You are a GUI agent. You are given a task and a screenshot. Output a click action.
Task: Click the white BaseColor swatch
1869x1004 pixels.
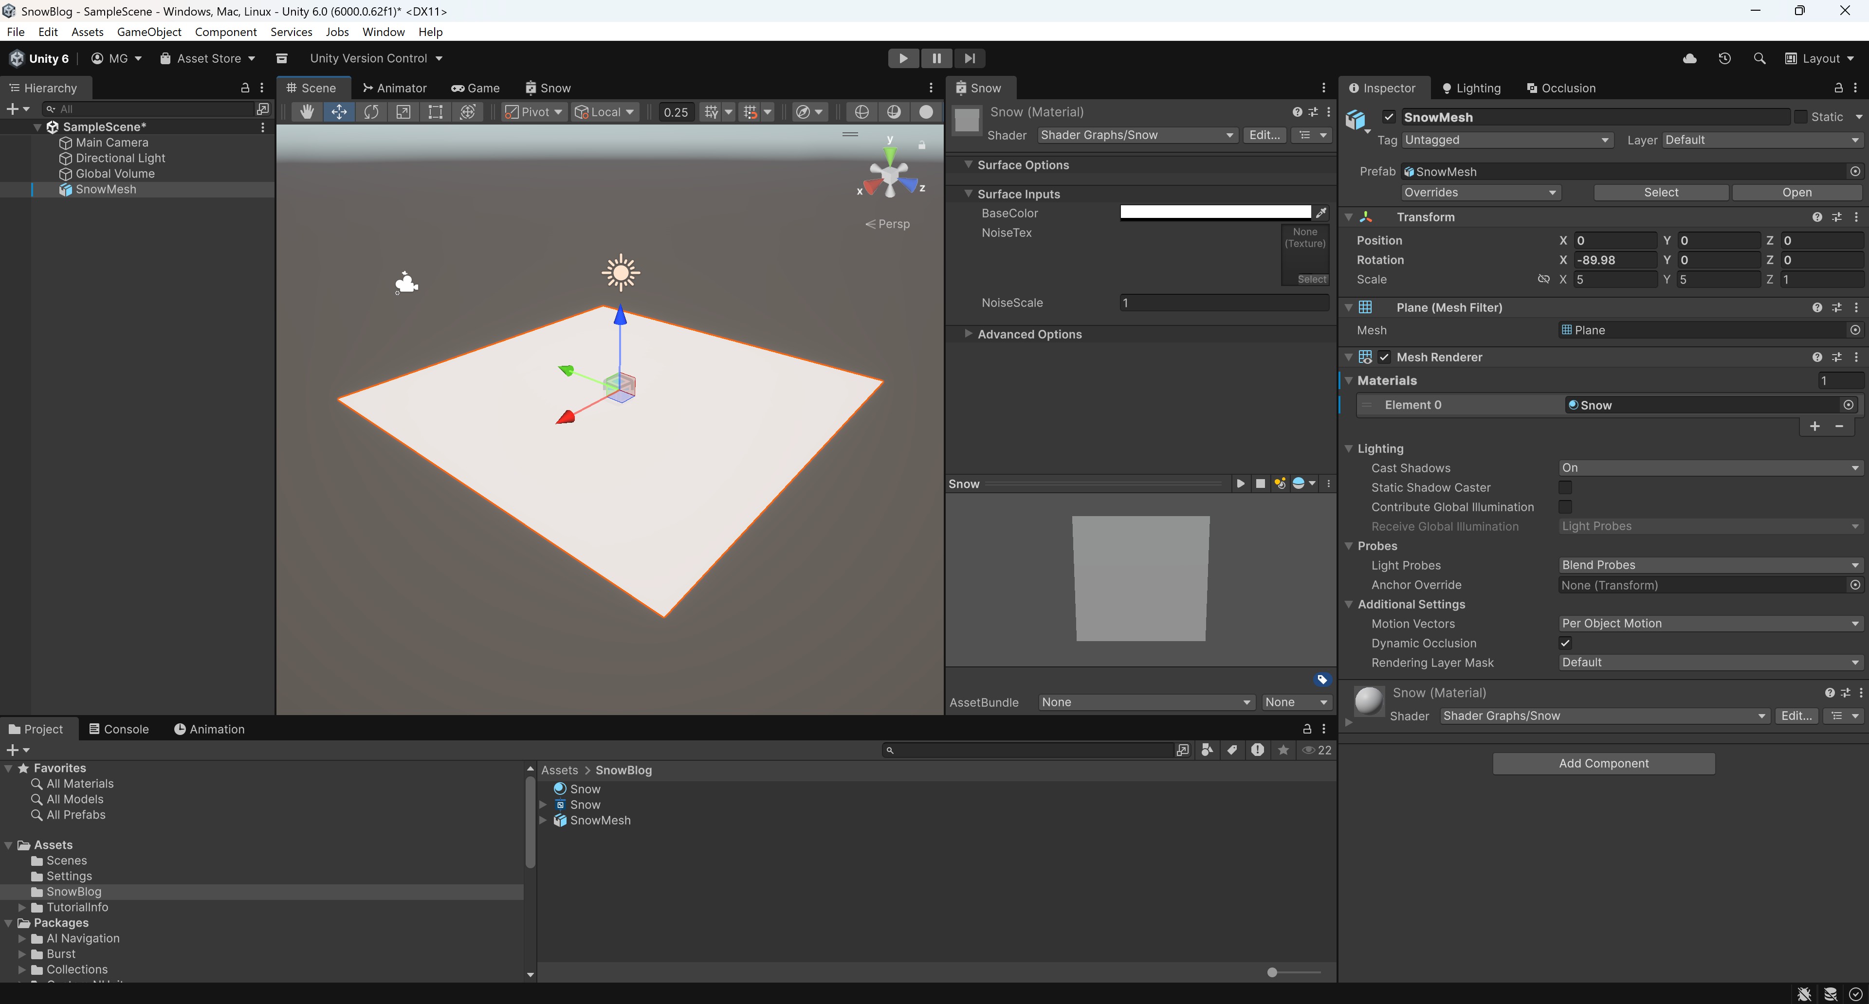(x=1215, y=213)
